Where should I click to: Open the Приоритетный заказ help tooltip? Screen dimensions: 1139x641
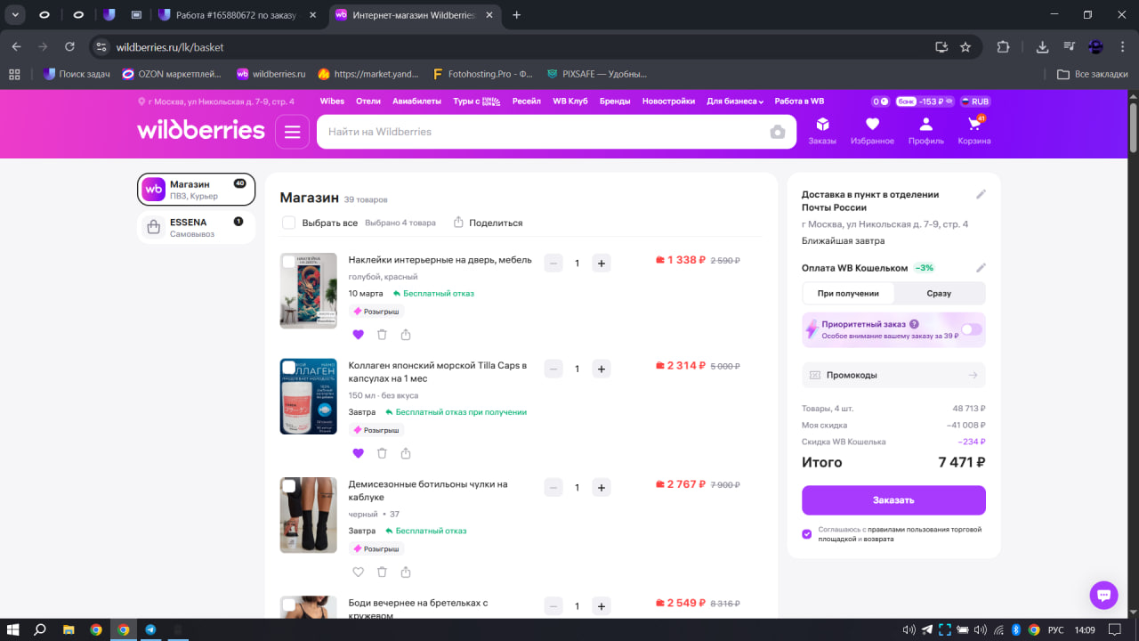914,324
